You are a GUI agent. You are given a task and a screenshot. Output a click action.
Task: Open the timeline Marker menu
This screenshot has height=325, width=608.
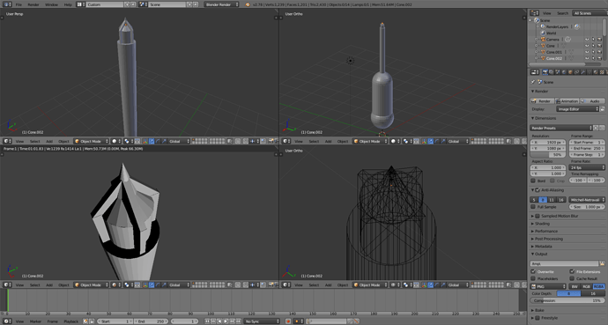[35, 321]
